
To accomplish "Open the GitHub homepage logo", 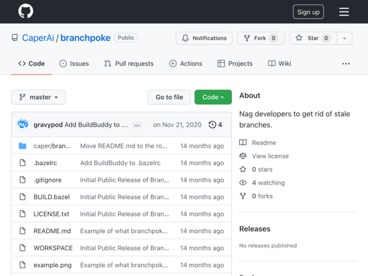I will coord(25,11).
